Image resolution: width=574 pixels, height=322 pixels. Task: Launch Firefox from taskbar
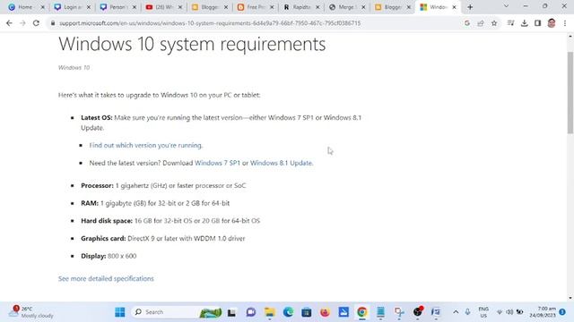coord(325,312)
